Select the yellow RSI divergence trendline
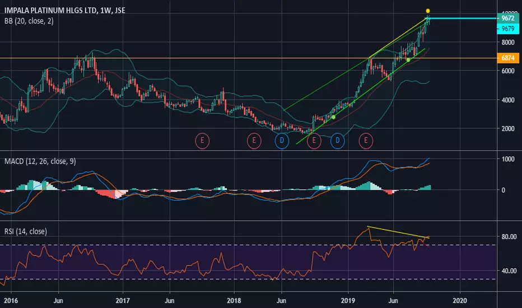This screenshot has height=308, width=522. [x=398, y=232]
